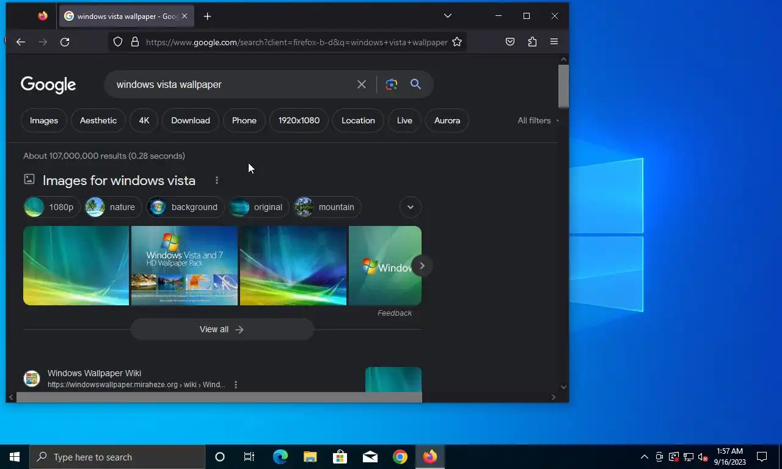Open the Windows Start menu

(15, 457)
